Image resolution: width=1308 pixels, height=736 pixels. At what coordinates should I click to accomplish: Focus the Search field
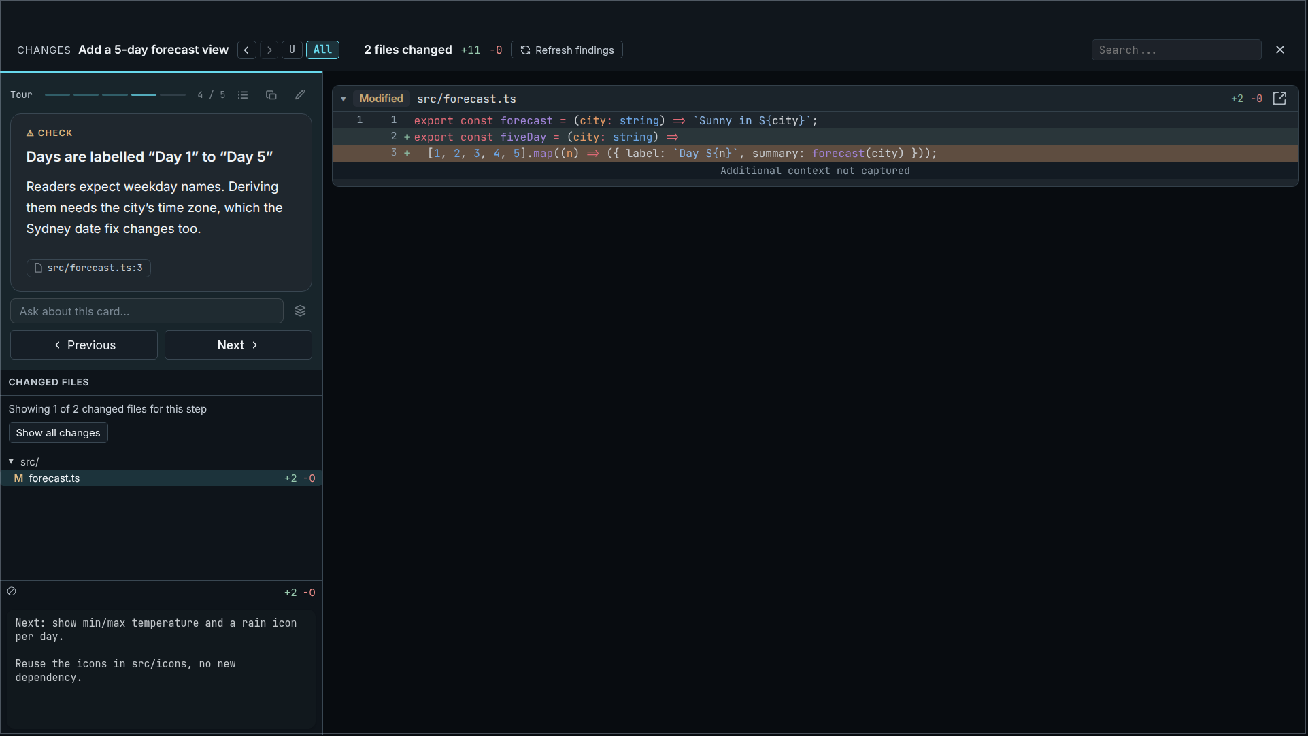point(1176,50)
